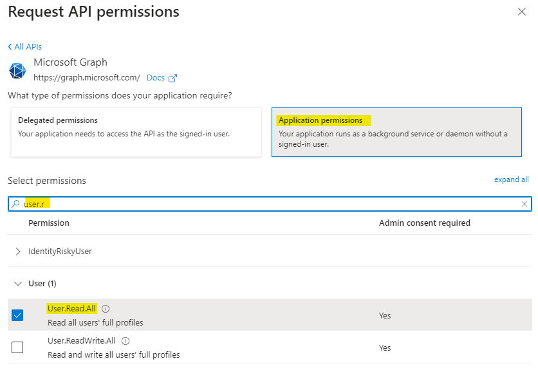Click 'Read and write all users' full profiles' text
The width and height of the screenshot is (538, 386).
coord(113,354)
